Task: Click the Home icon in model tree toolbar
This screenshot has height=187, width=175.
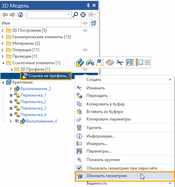Action: 20,15
